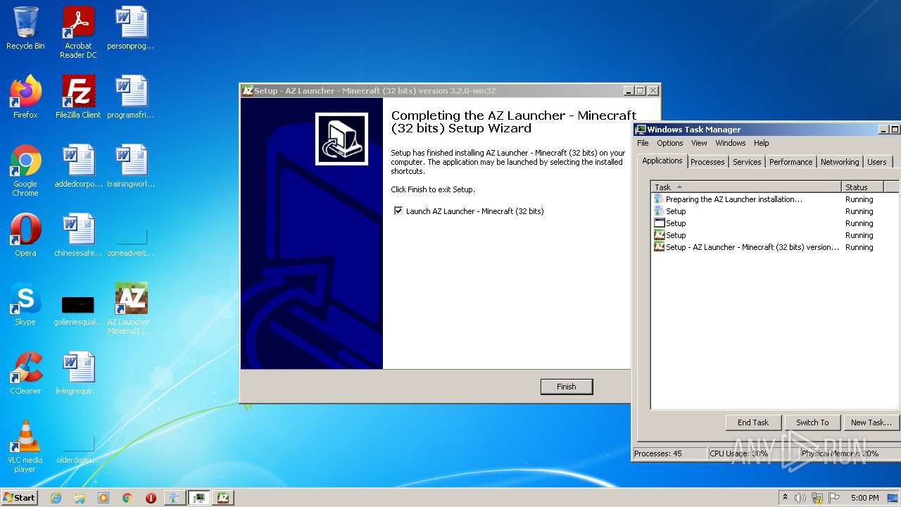Viewport: 901px width, 507px height.
Task: Click the network status tray icon
Action: point(817,498)
